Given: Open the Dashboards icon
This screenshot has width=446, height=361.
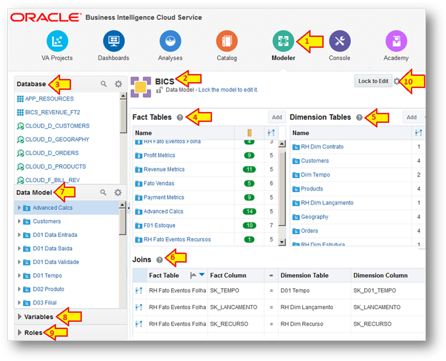Looking at the screenshot, I should [114, 41].
